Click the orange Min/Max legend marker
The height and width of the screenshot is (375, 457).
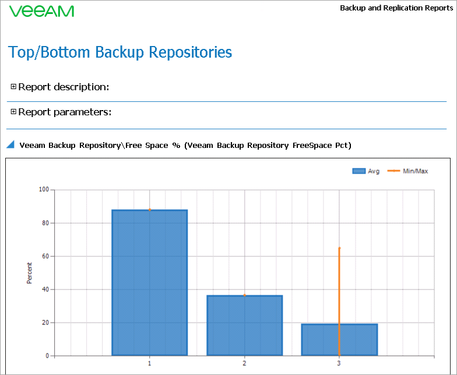pos(393,171)
